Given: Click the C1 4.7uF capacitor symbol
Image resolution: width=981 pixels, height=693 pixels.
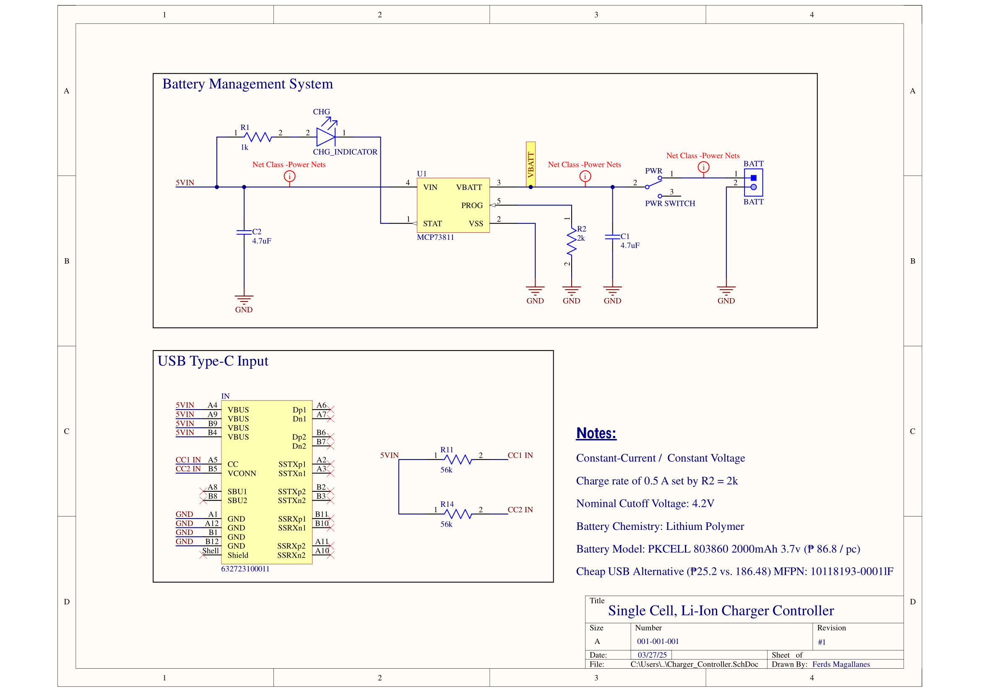Looking at the screenshot, I should point(612,236).
